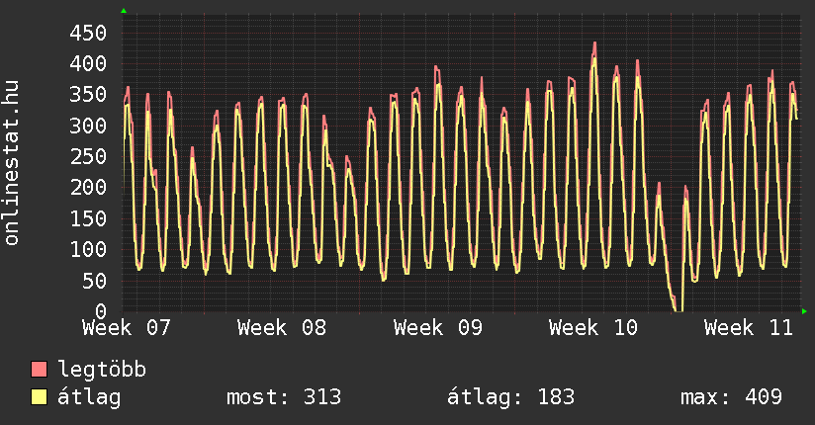This screenshot has width=815, height=425.
Task: Click the legtöbb legend text
Action: 102,371
